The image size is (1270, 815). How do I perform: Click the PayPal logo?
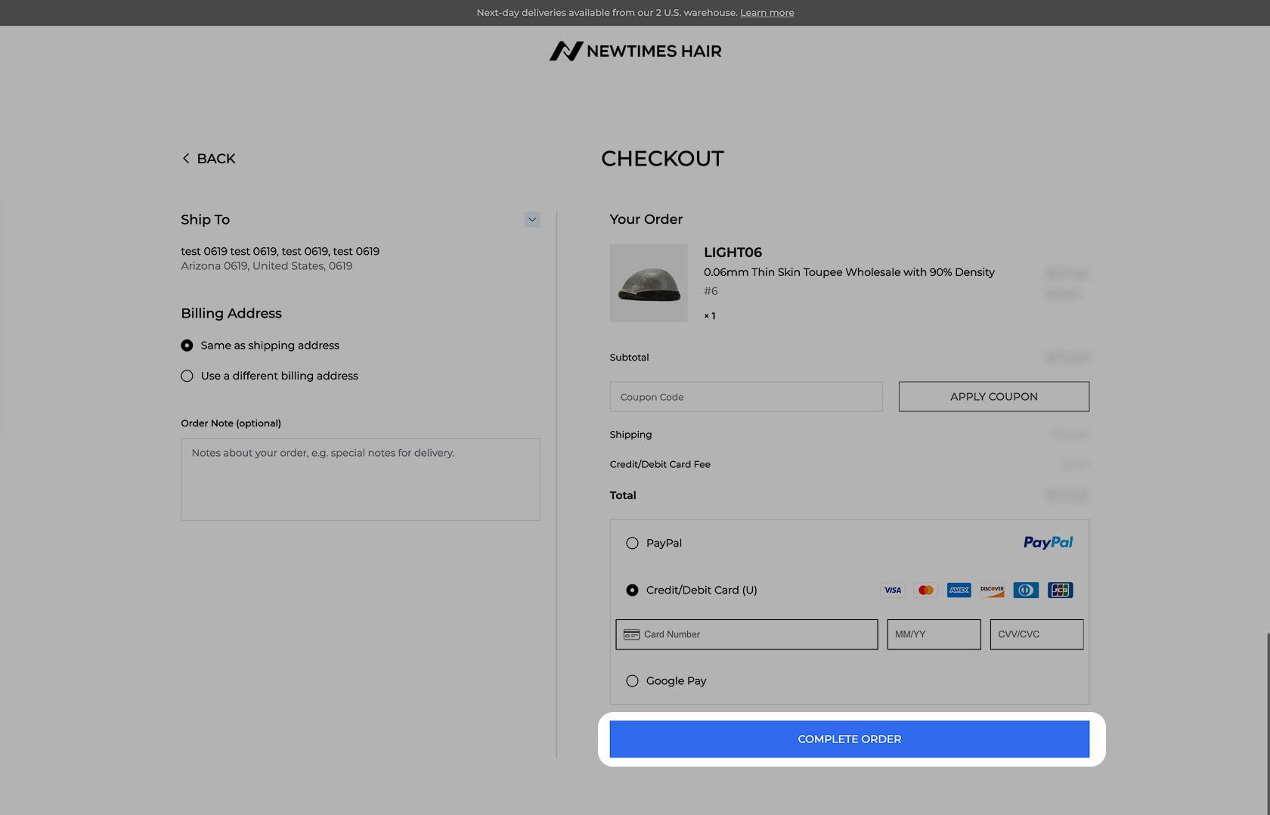[x=1048, y=542]
